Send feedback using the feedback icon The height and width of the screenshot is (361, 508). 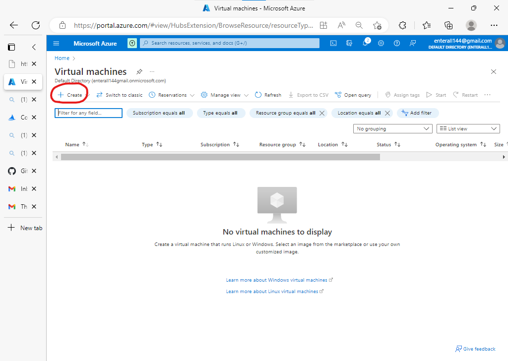[413, 43]
